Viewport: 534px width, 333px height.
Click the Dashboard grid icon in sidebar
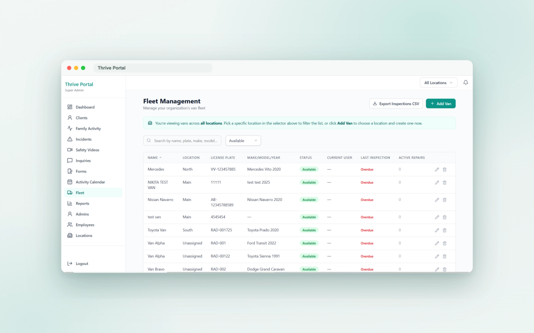[x=70, y=107]
